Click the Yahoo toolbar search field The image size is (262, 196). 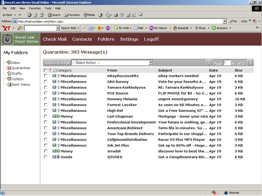point(40,28)
